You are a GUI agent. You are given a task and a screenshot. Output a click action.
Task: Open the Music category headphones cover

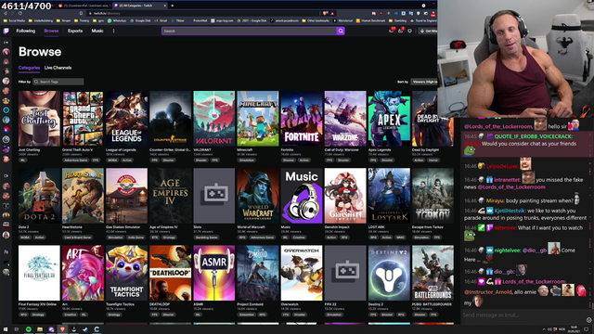(302, 196)
